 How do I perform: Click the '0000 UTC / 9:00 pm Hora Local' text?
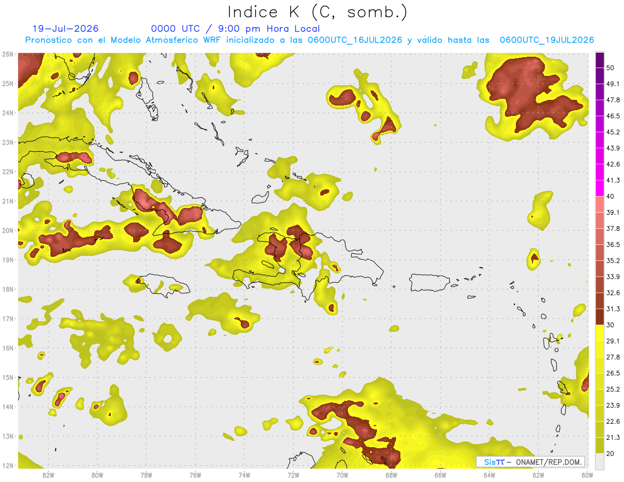point(236,29)
